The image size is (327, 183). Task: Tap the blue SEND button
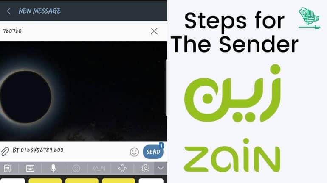pyautogui.click(x=153, y=152)
